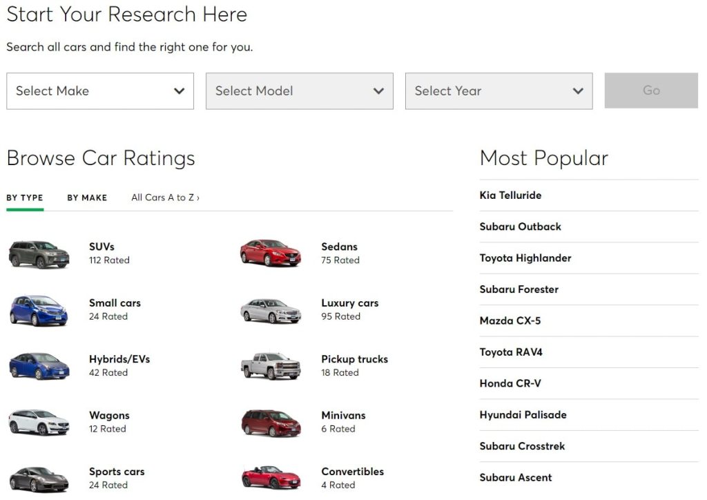
Task: Click the "6 Rated" count under Minivans
Action: click(x=338, y=430)
